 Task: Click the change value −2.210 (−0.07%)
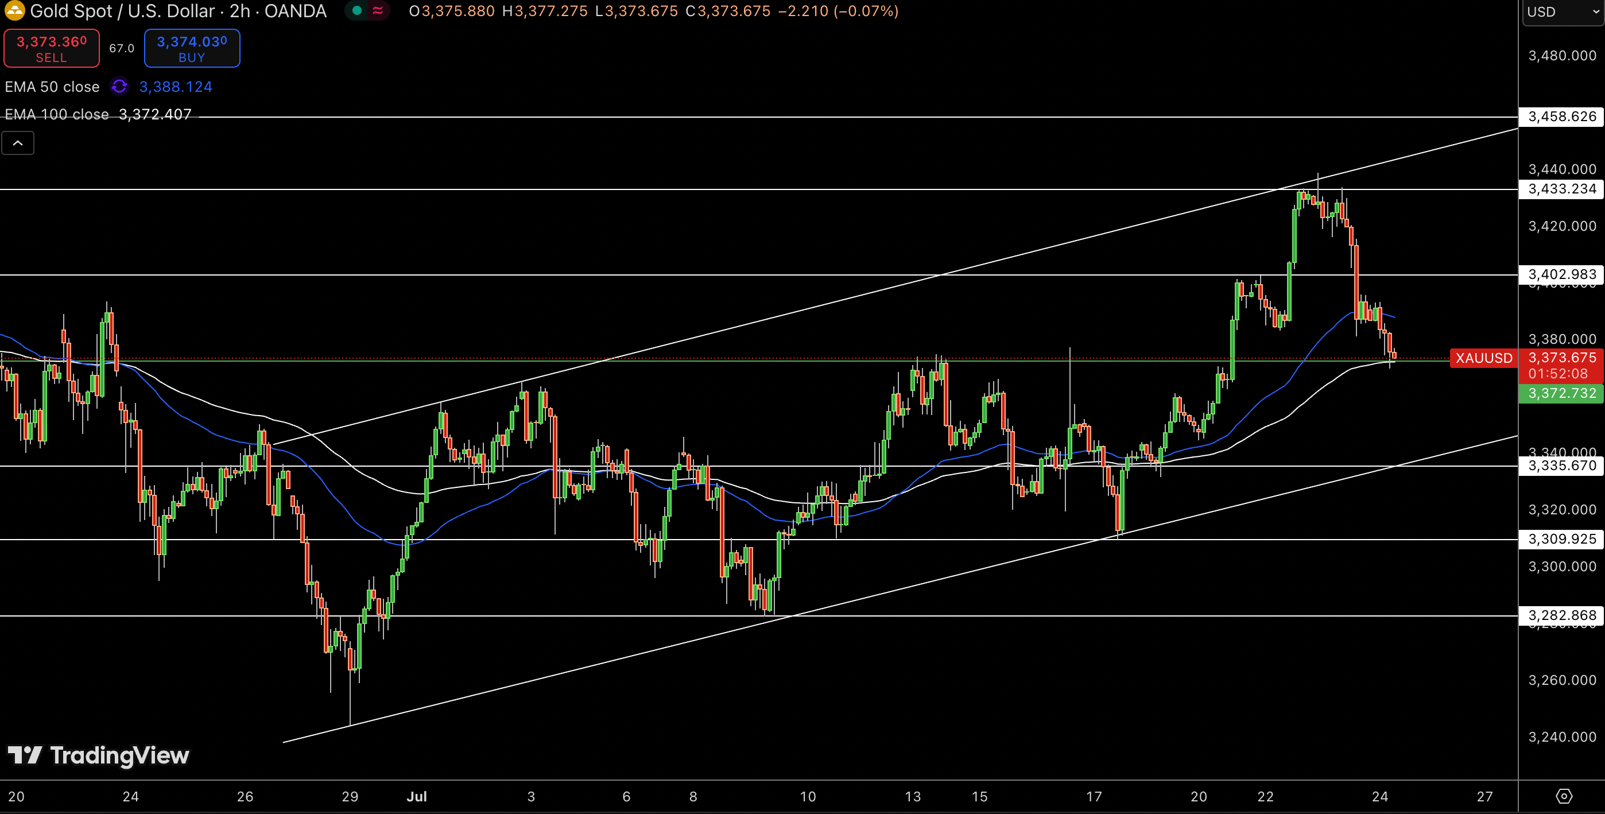click(x=838, y=11)
